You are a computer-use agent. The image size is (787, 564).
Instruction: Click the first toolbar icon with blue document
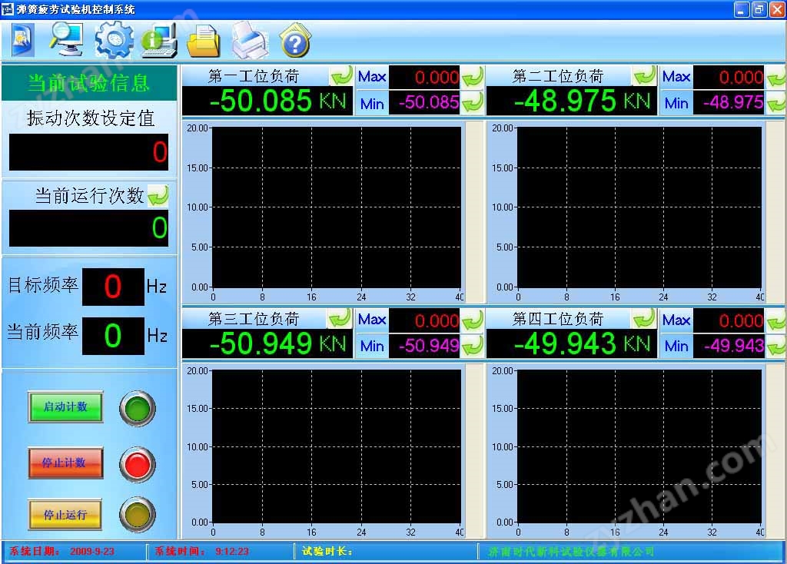tap(23, 40)
